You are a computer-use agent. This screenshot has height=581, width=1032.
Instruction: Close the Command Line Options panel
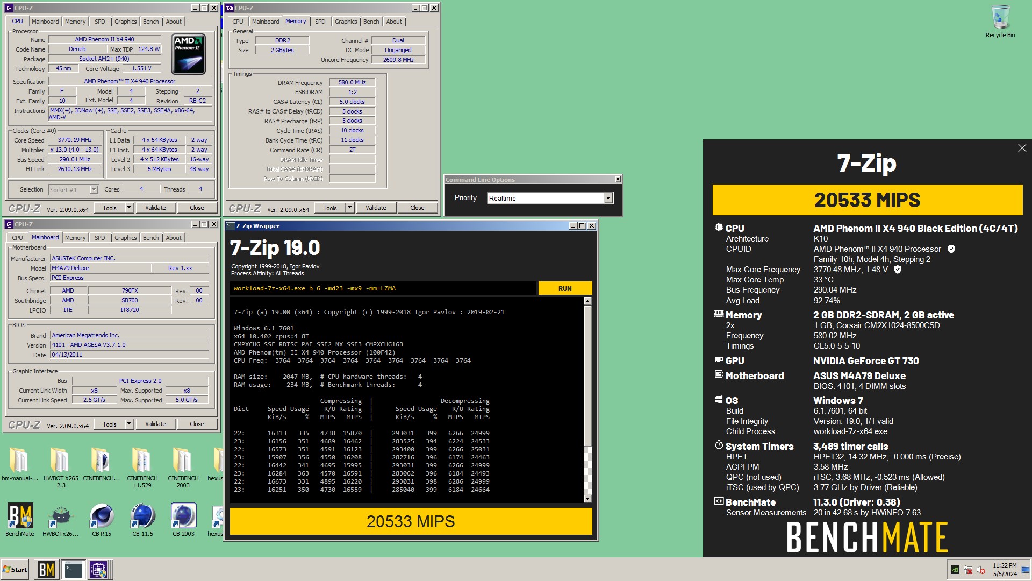618,179
